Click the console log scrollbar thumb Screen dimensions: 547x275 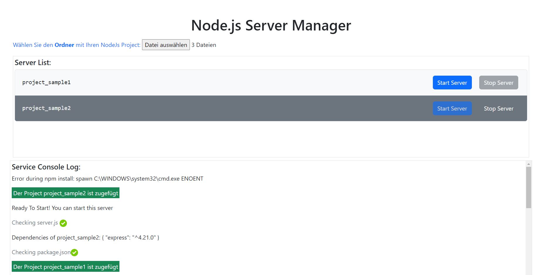[529, 188]
